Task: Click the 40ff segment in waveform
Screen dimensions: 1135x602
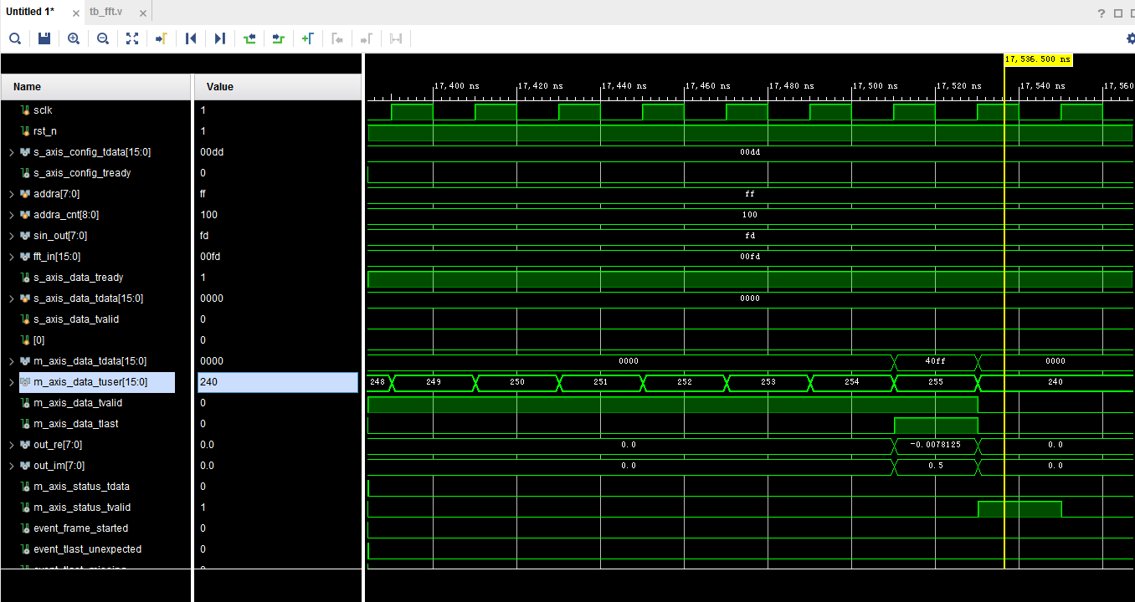Action: click(936, 361)
